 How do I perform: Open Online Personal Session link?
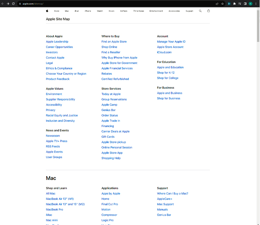117,147
